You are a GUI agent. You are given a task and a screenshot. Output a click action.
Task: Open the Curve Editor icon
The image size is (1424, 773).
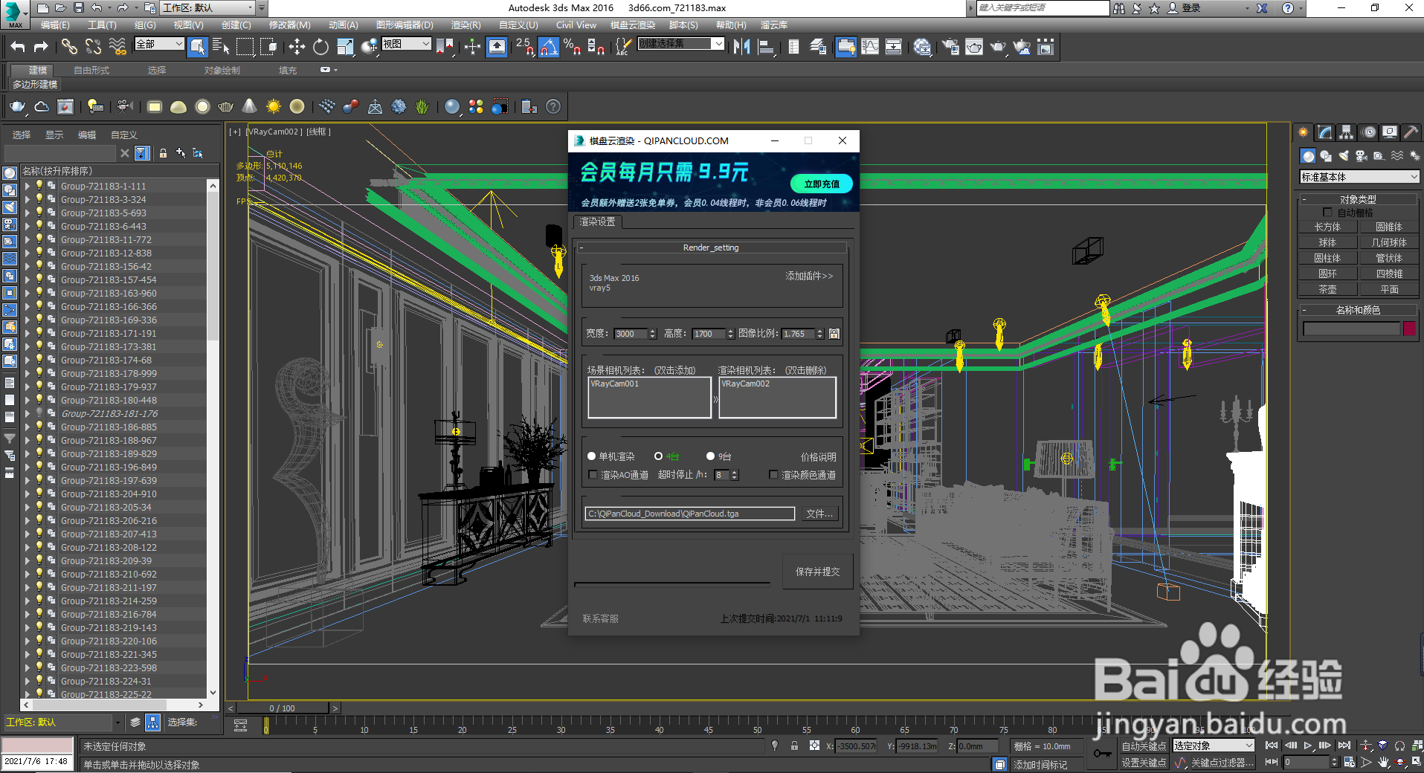point(869,47)
